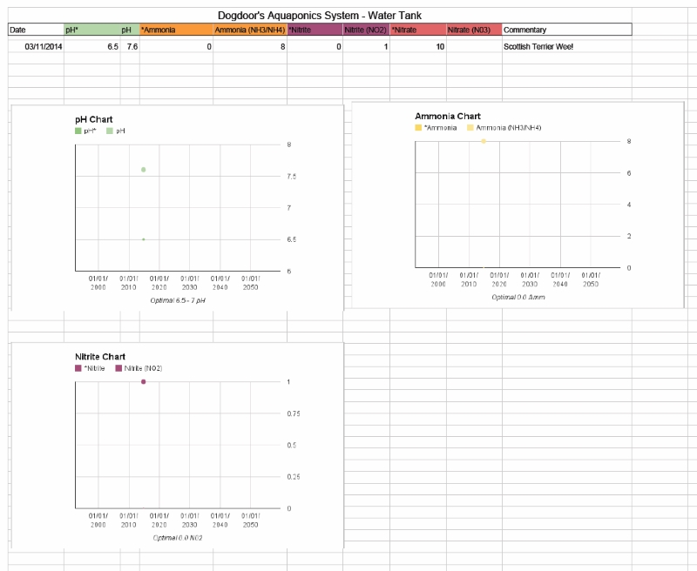The height and width of the screenshot is (571, 697).
Task: Click the 6.5 data point in pH Chart
Action: tap(143, 239)
